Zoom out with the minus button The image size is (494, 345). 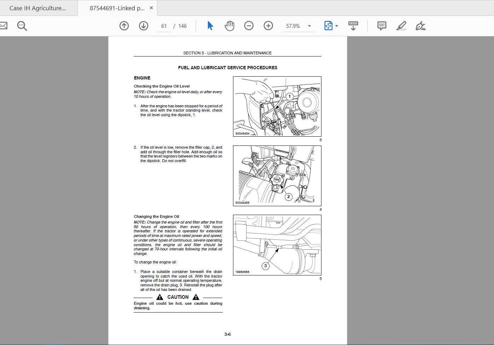coord(249,26)
